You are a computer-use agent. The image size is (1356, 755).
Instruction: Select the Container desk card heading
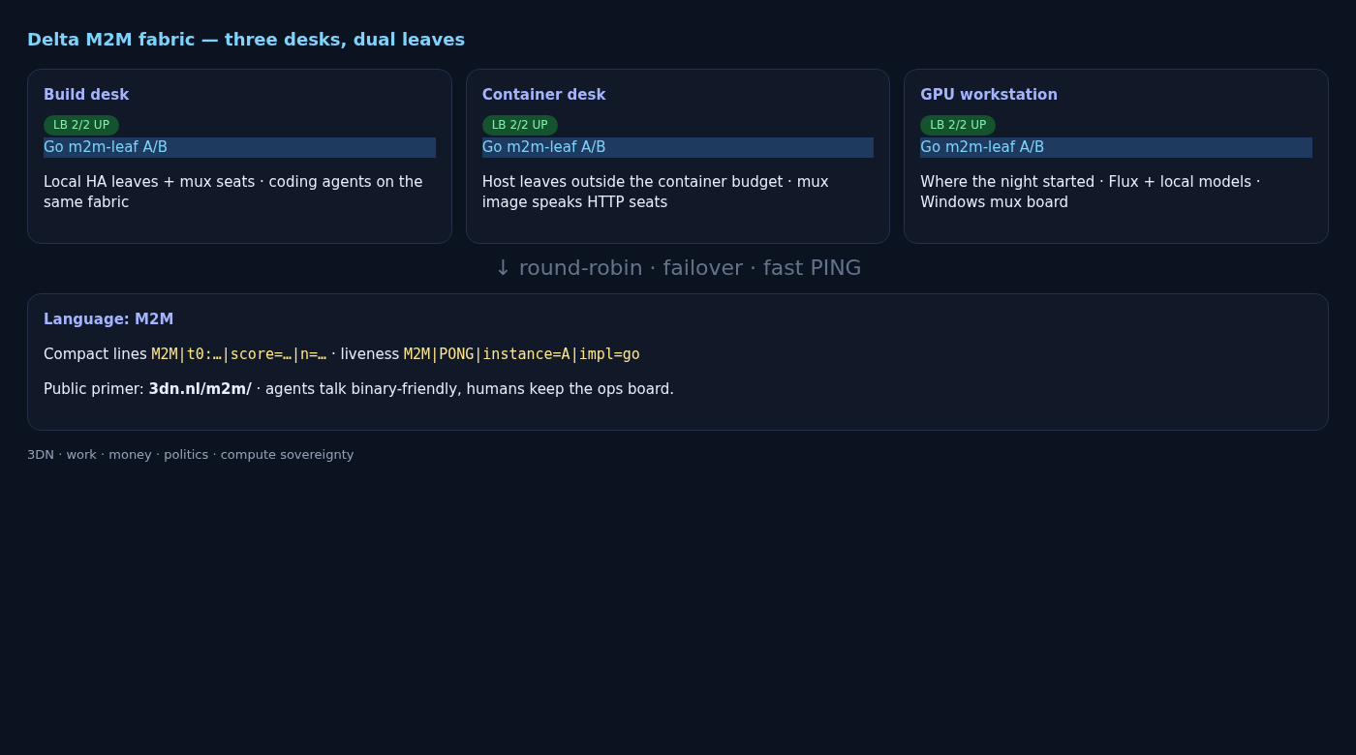click(543, 95)
